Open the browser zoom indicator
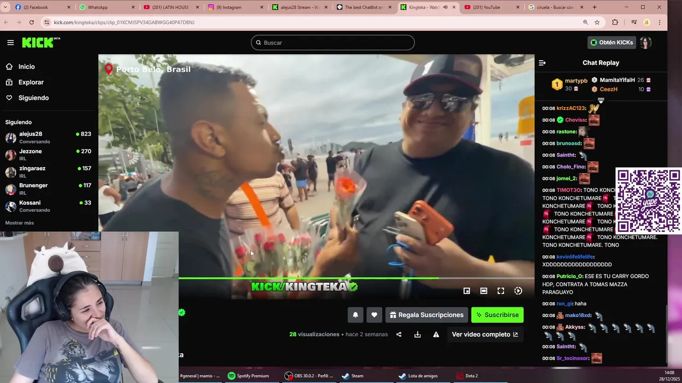The image size is (682, 383). point(585,22)
